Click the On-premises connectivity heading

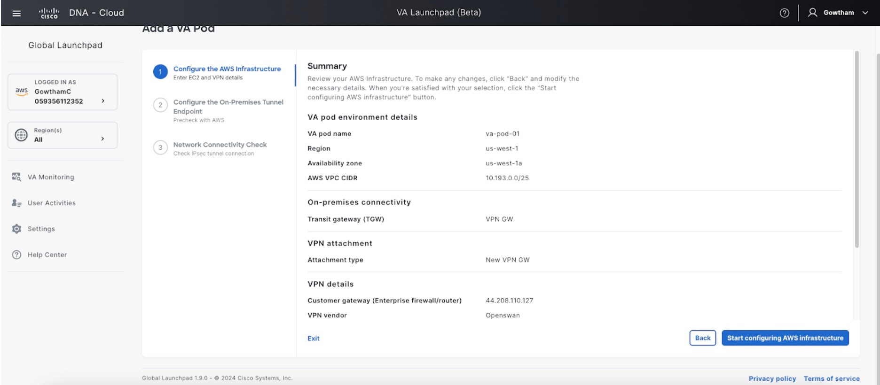[359, 202]
